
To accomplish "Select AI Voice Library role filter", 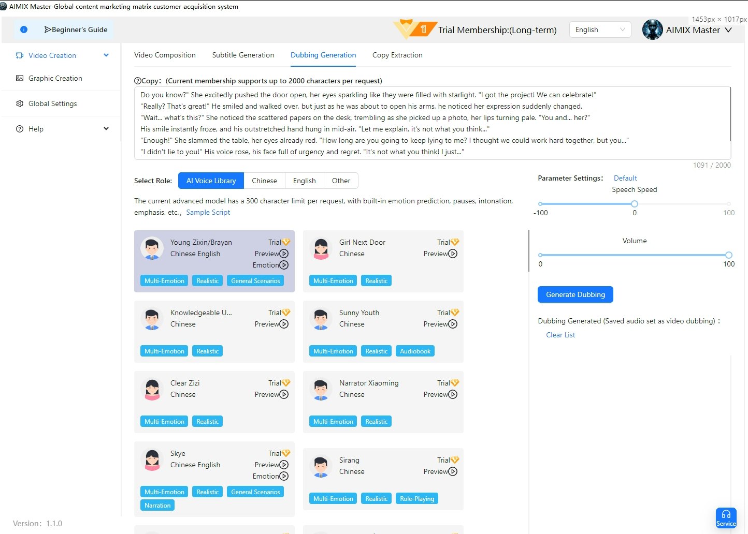I will [211, 181].
